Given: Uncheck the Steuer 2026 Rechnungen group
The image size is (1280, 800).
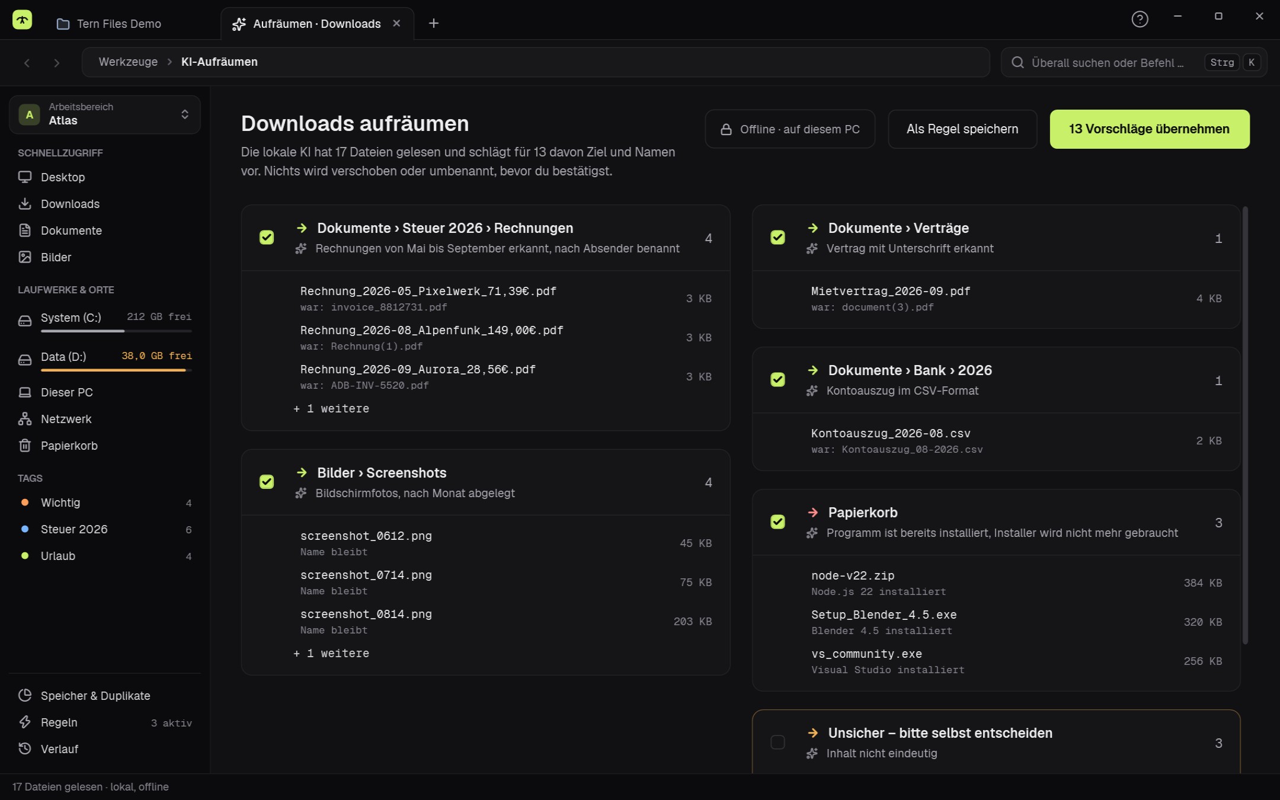Looking at the screenshot, I should (x=267, y=238).
